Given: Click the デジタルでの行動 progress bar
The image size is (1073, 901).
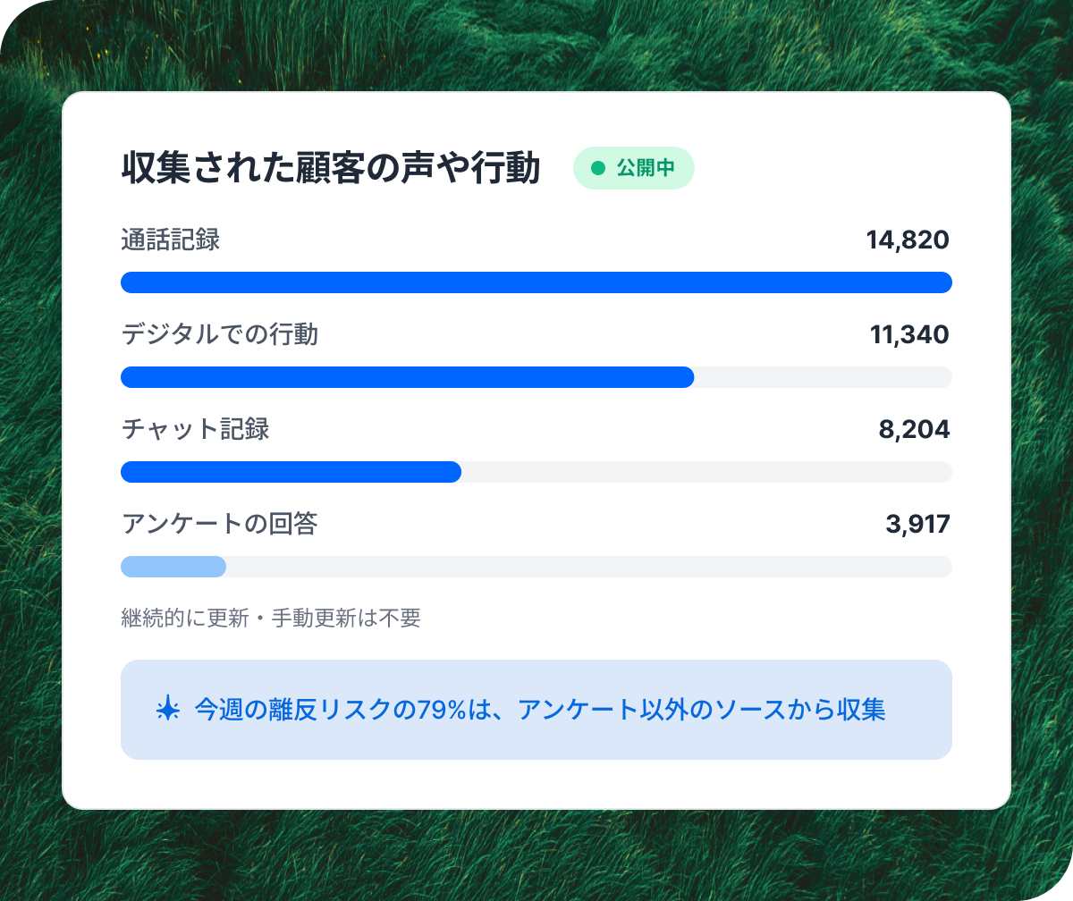Looking at the screenshot, I should 536,377.
